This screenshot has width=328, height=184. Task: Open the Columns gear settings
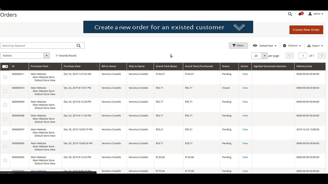point(292,45)
